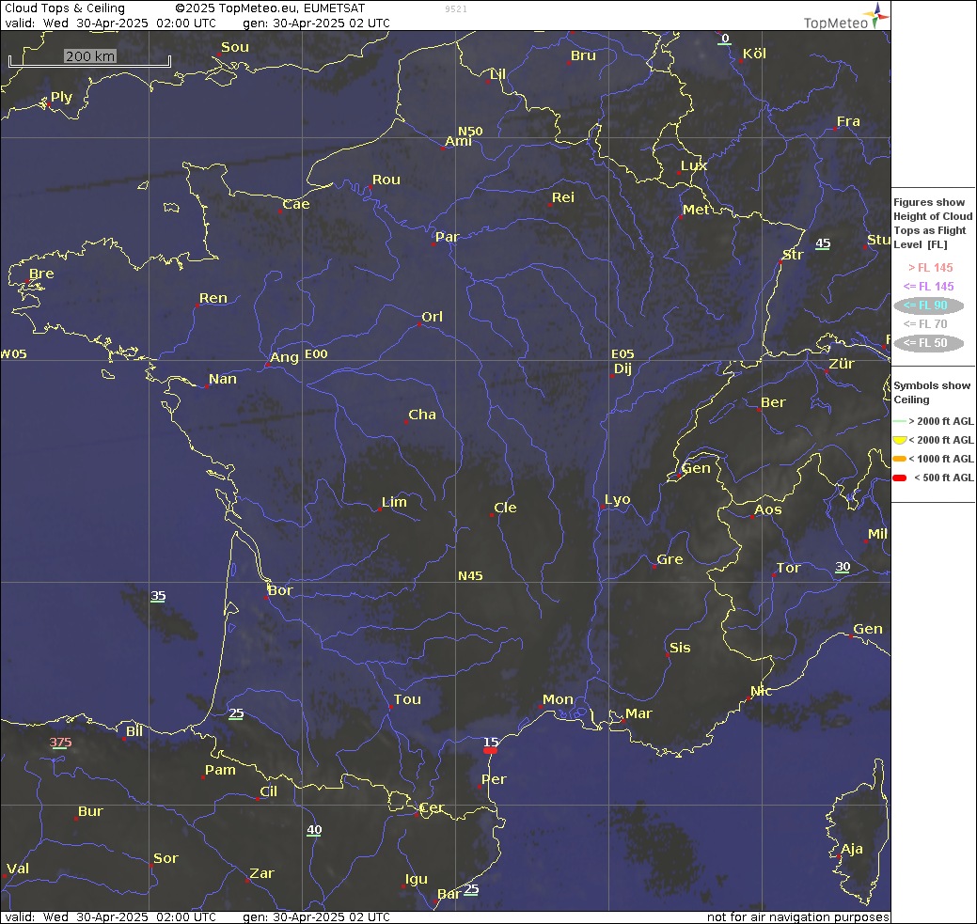Viewport: 977px width, 924px height.
Task: Click the 'Cha' Châteauroux city label
Action: pos(422,415)
